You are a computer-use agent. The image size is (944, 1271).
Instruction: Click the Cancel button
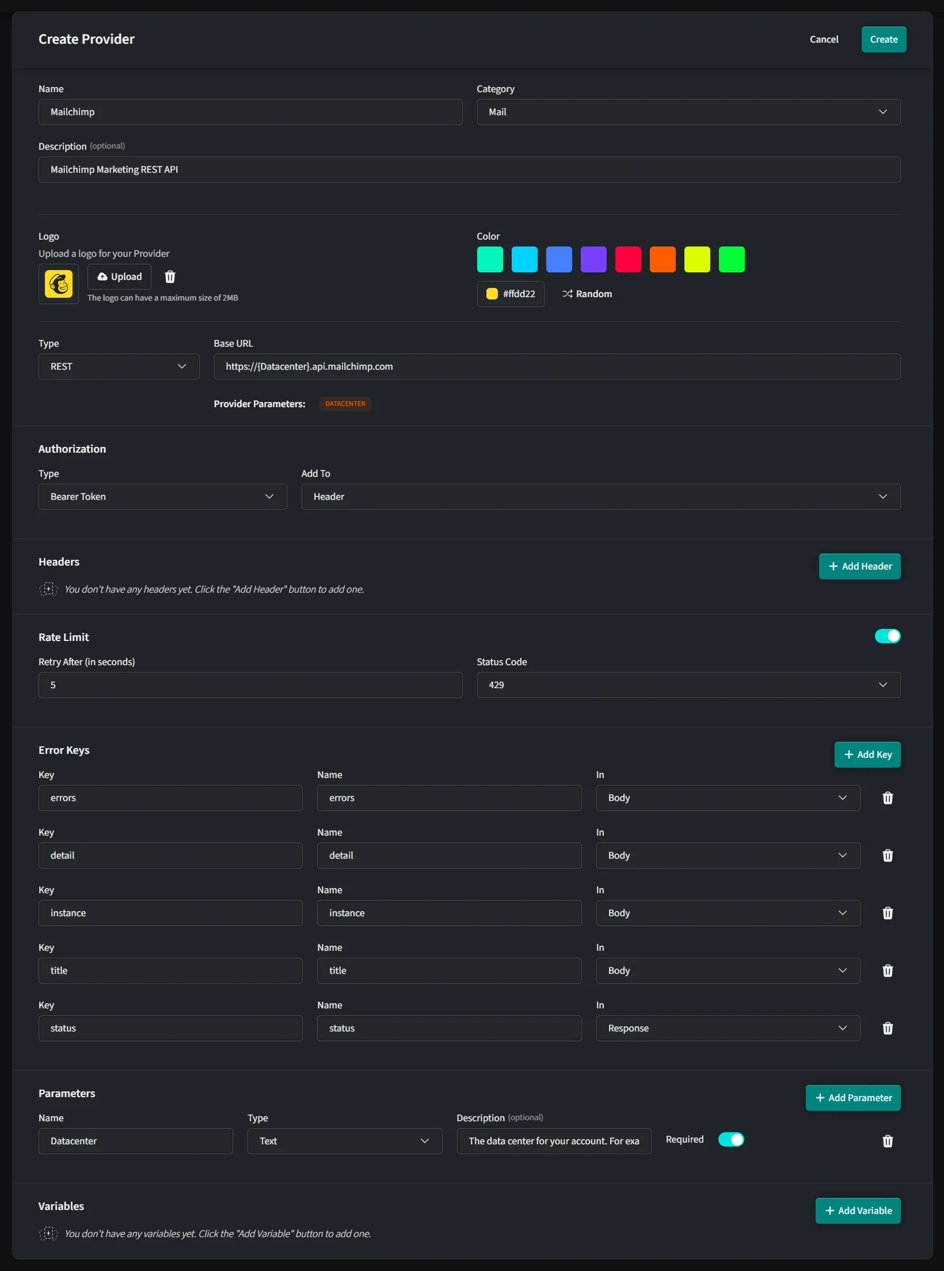point(824,39)
